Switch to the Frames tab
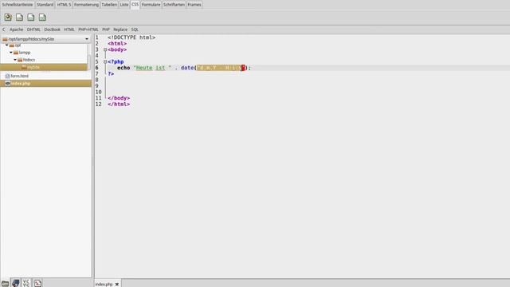 tap(194, 5)
